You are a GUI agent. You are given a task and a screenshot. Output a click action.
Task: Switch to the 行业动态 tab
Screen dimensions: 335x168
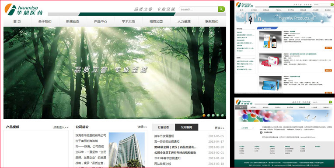point(164,127)
